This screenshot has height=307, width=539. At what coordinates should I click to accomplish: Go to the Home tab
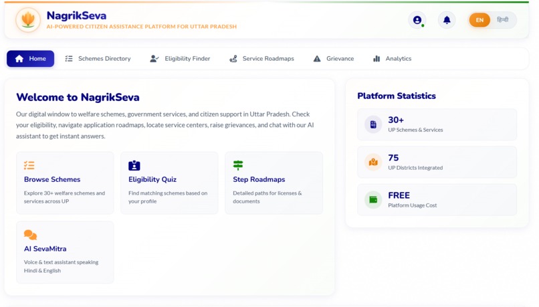pos(31,59)
